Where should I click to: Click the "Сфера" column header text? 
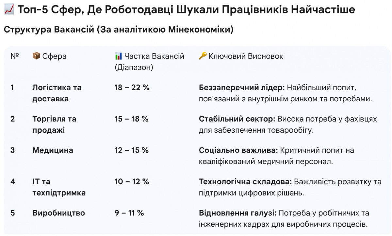click(54, 56)
